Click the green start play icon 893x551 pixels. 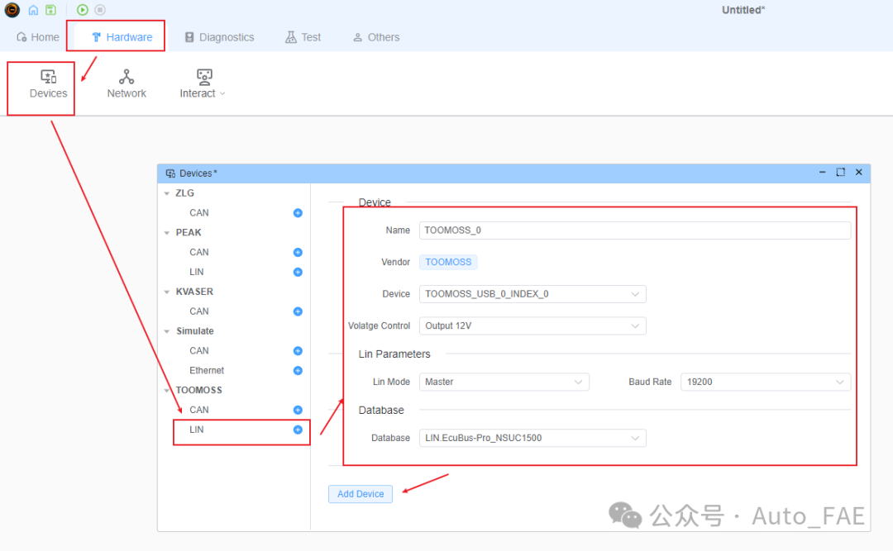point(83,10)
